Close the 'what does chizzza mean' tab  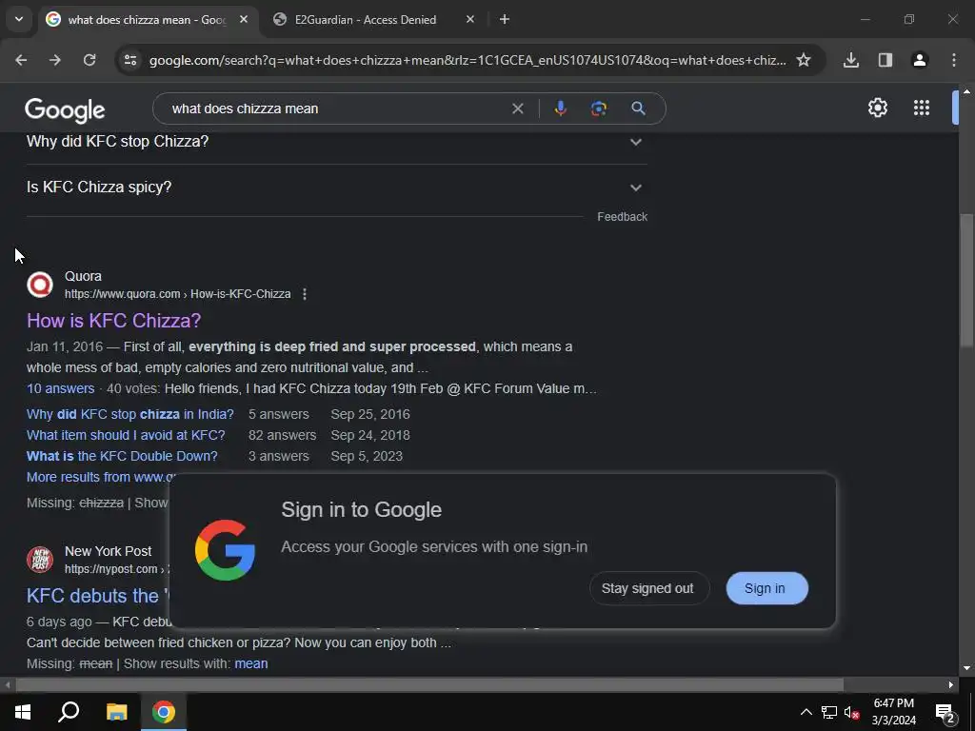pyautogui.click(x=244, y=19)
